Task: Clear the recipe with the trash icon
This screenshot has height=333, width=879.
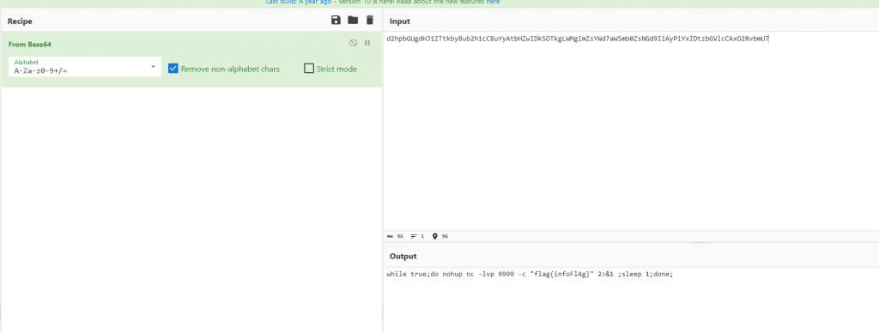Action: [369, 21]
